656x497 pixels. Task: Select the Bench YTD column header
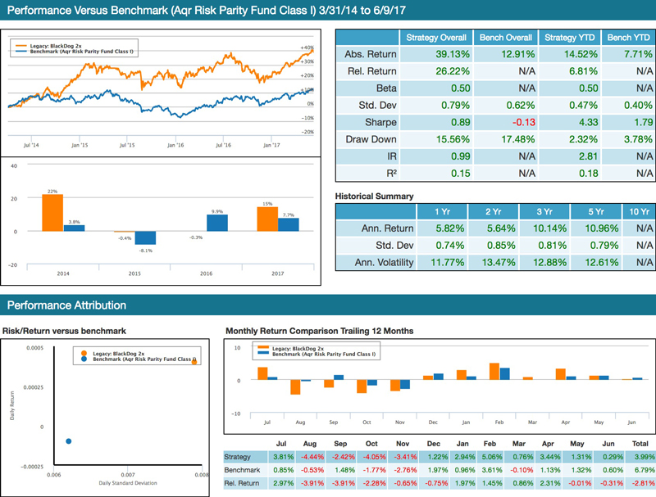[627, 38]
